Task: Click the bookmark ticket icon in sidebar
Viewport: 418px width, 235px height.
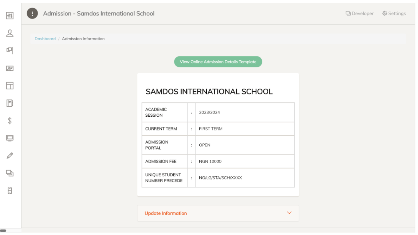Action: coord(10,191)
